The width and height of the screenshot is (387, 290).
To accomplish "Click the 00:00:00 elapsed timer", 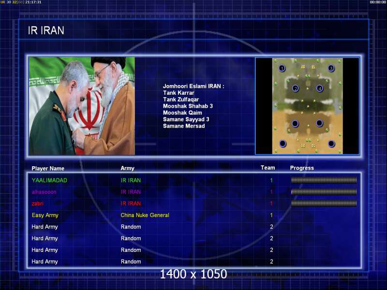I will 378,2.
